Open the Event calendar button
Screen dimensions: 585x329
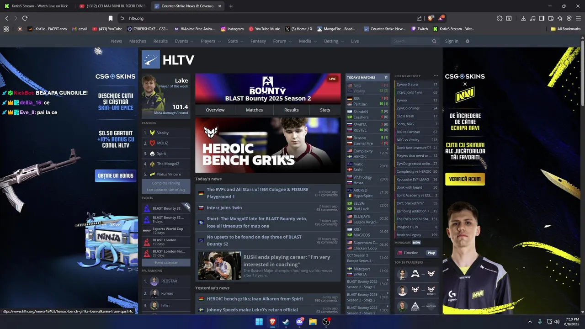(166, 262)
